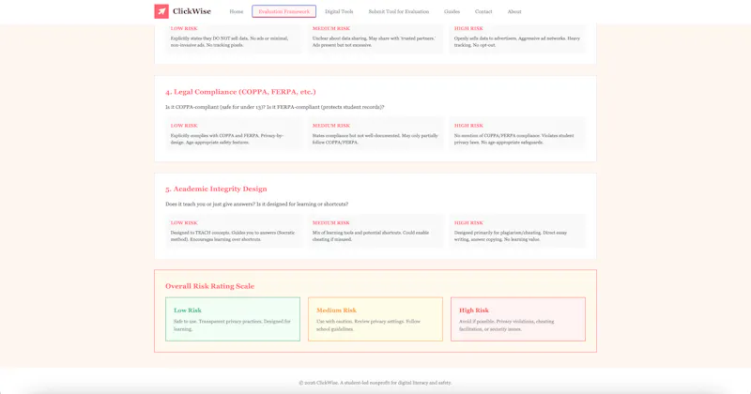The height and width of the screenshot is (394, 751).
Task: Click Medium Risk card under Academic Integrity
Action: (375, 231)
